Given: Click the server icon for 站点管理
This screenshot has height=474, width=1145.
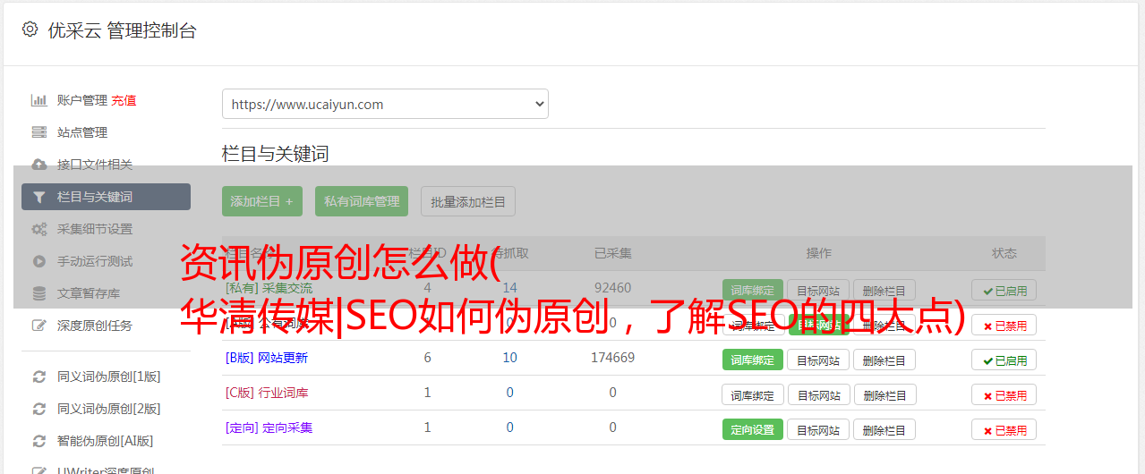Looking at the screenshot, I should coord(38,132).
